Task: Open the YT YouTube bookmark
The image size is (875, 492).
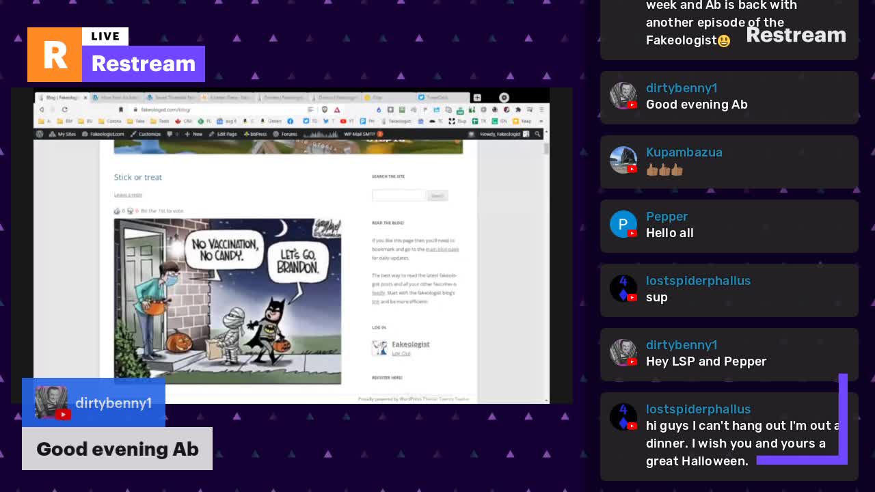Action: point(347,121)
